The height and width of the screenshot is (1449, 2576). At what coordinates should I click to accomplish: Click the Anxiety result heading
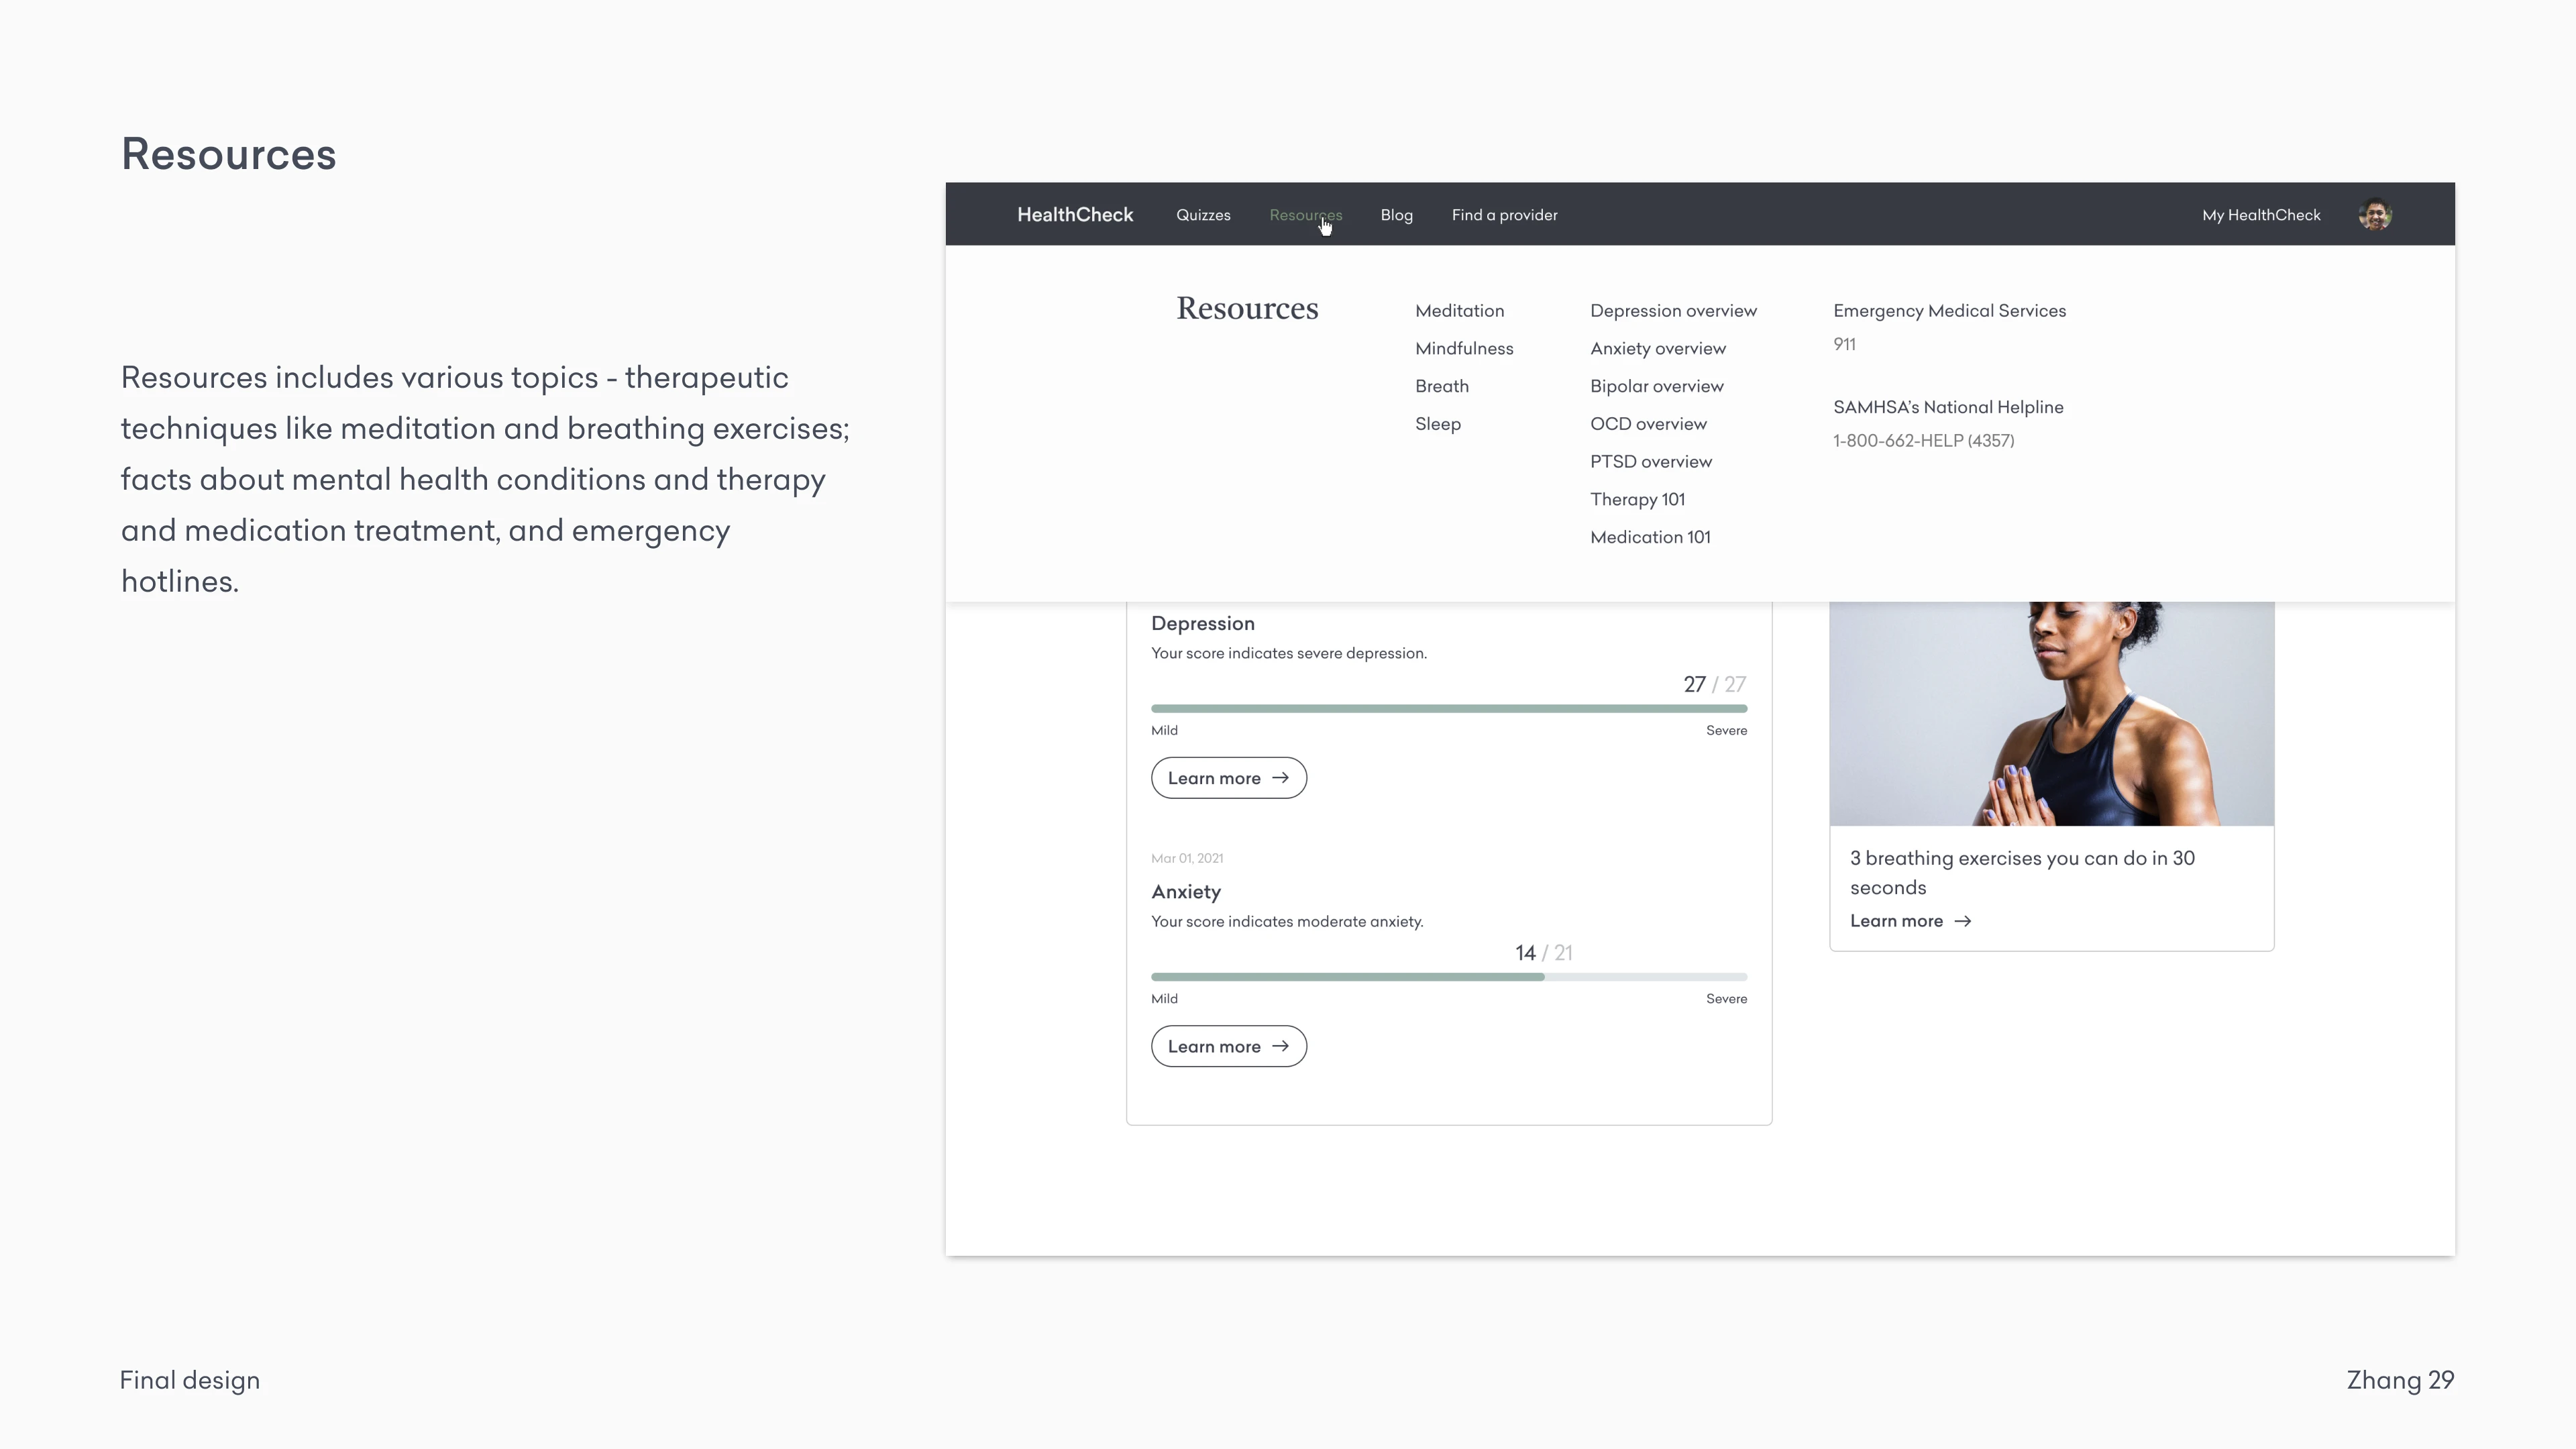pos(1185,892)
